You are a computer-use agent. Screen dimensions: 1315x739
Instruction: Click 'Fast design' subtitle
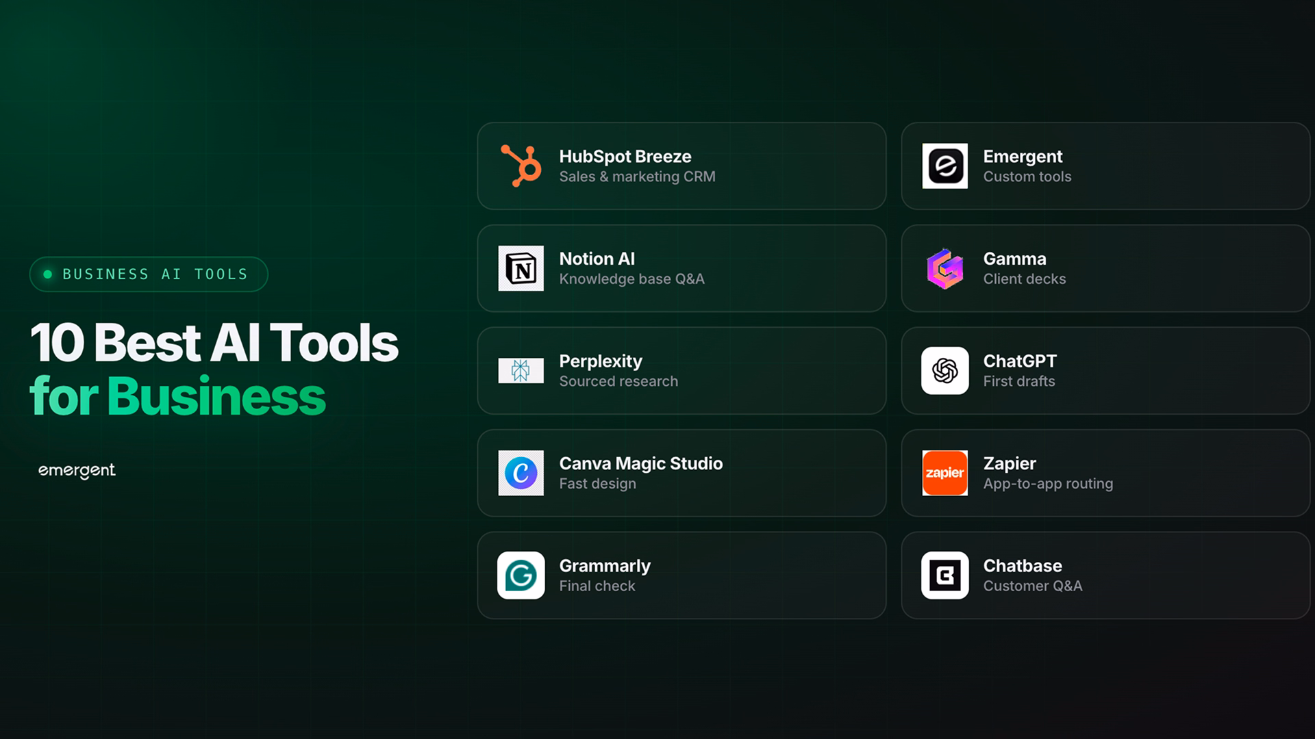coord(597,484)
